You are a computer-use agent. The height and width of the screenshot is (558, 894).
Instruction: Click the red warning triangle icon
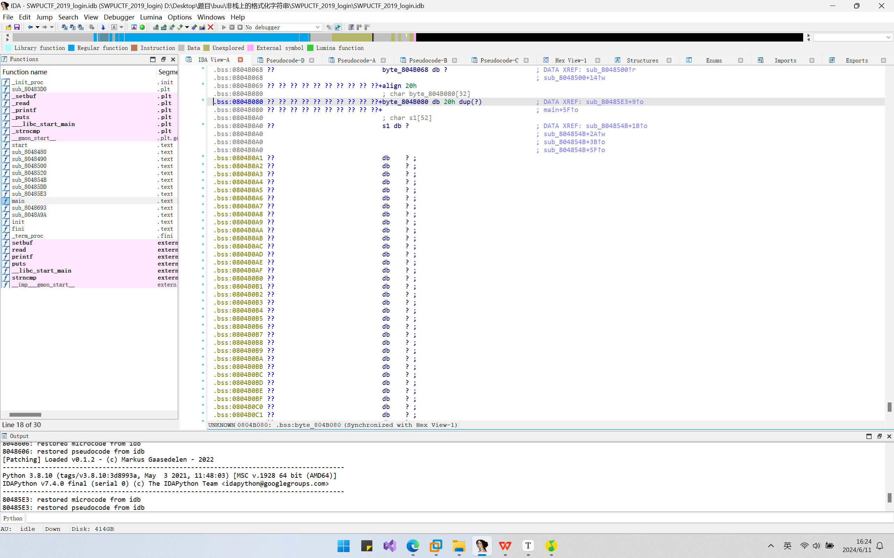134,27
